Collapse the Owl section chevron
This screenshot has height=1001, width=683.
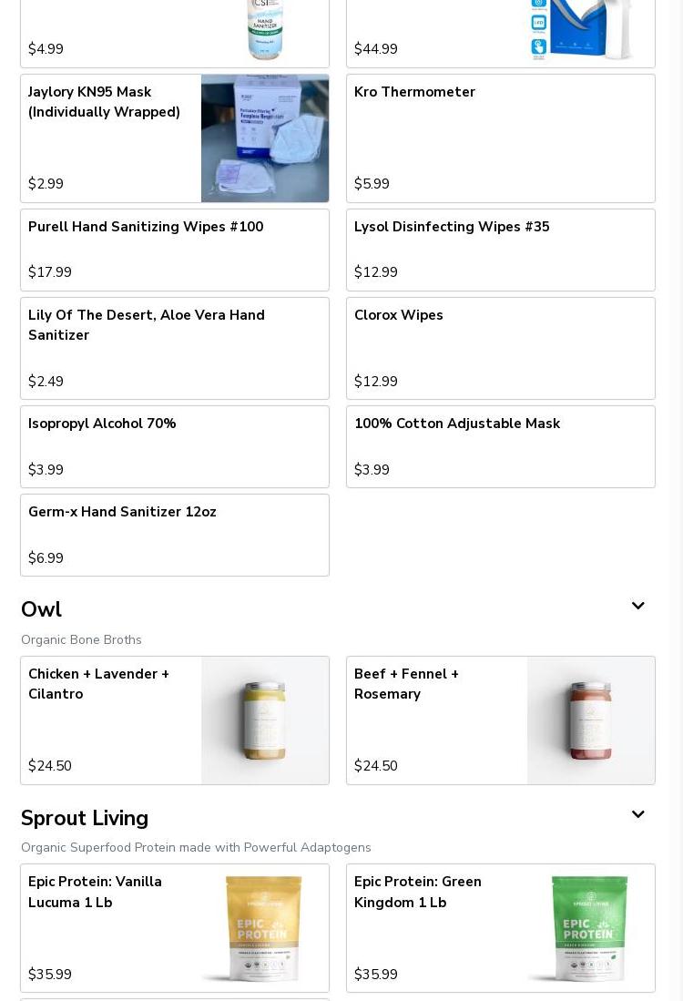[x=637, y=607]
